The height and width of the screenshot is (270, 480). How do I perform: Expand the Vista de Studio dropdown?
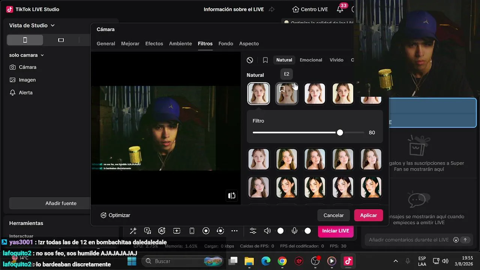pos(32,25)
